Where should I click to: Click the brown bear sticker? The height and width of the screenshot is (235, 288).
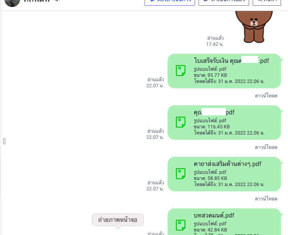[254, 27]
